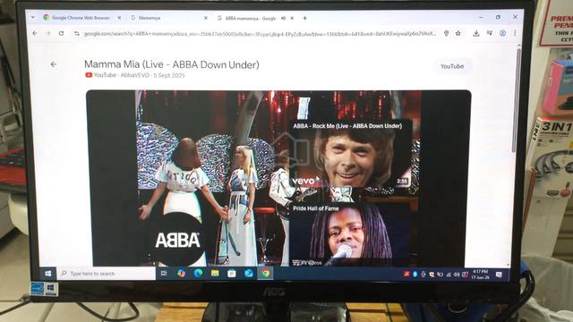The height and width of the screenshot is (322, 573).
Task: Open Microsoft Store from taskbar
Action: (232, 273)
